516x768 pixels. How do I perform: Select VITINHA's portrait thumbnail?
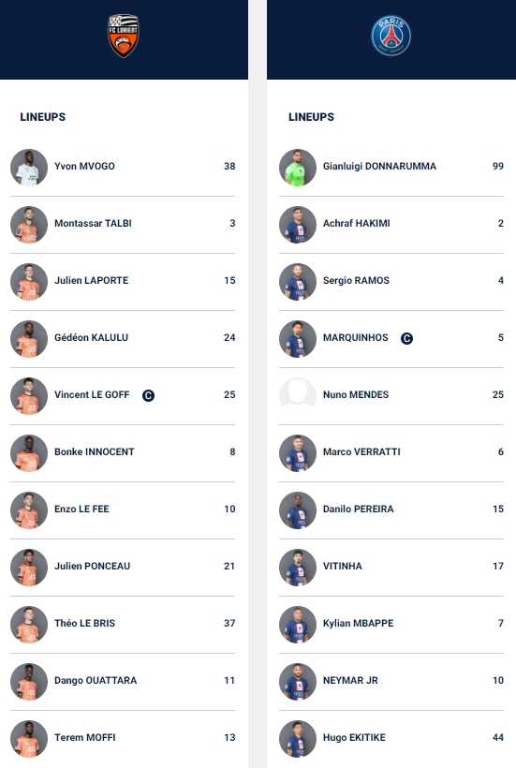[x=298, y=568]
